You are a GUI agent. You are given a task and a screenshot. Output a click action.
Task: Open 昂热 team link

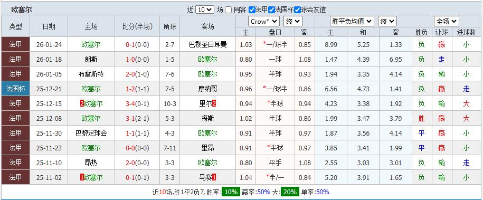click(x=91, y=163)
